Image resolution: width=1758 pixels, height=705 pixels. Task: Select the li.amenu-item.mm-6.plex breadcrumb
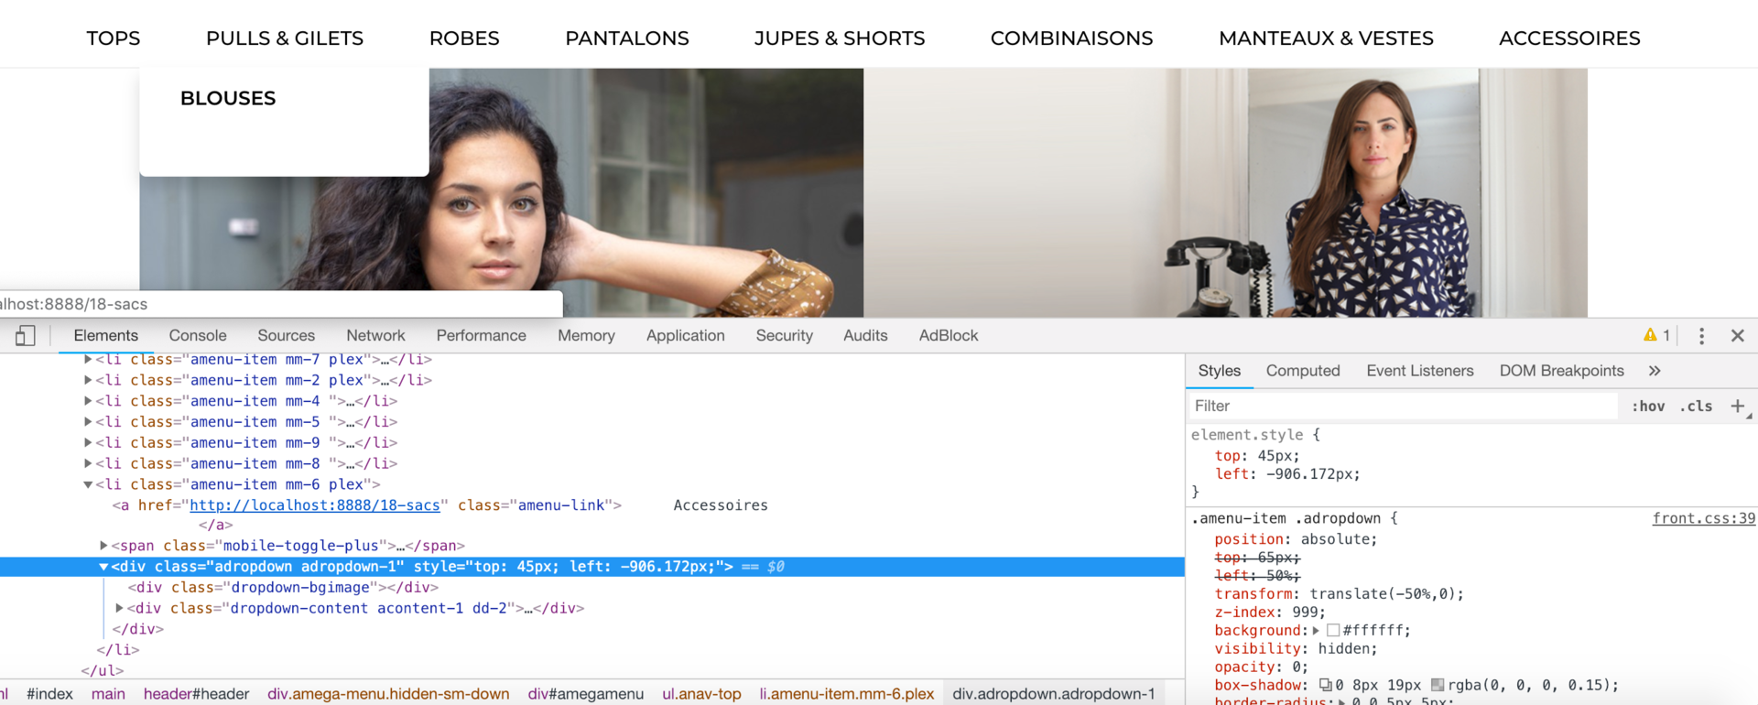click(847, 694)
